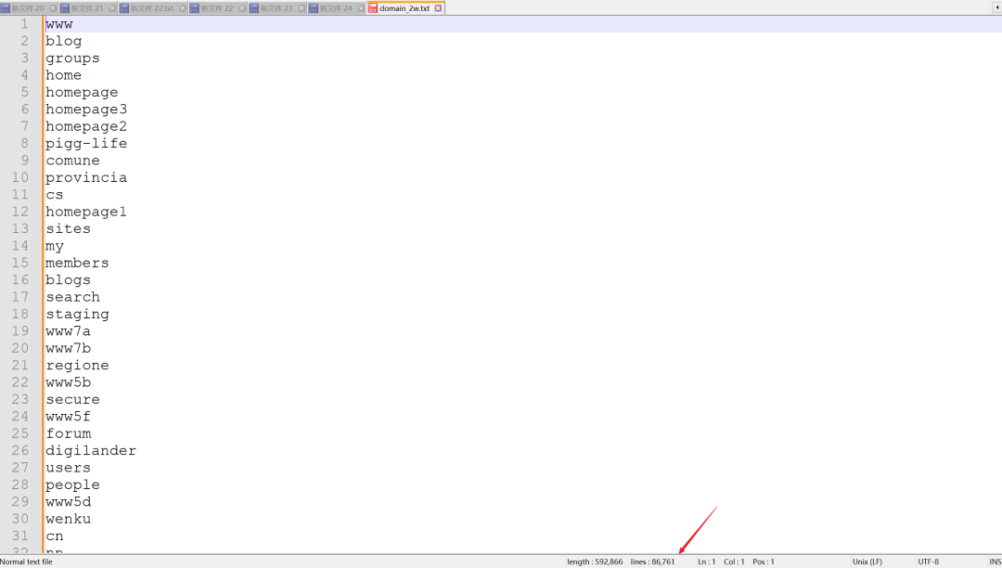Image resolution: width=1002 pixels, height=568 pixels.
Task: Place cursor on the pigg-life line
Action: (x=86, y=143)
